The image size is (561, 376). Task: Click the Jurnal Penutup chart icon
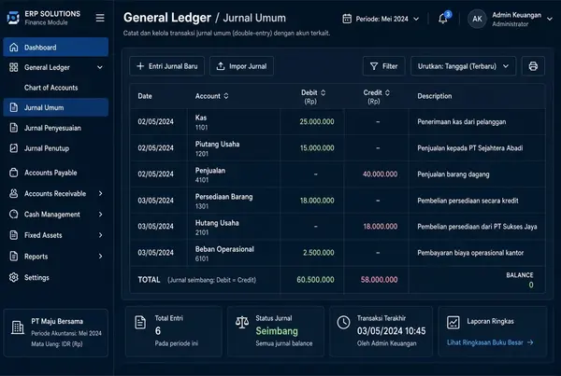tap(14, 148)
